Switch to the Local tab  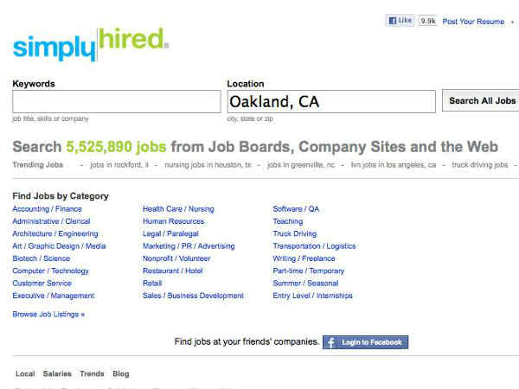(25, 374)
